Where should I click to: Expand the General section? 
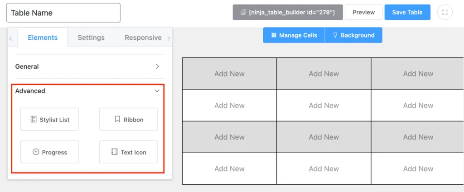click(87, 66)
